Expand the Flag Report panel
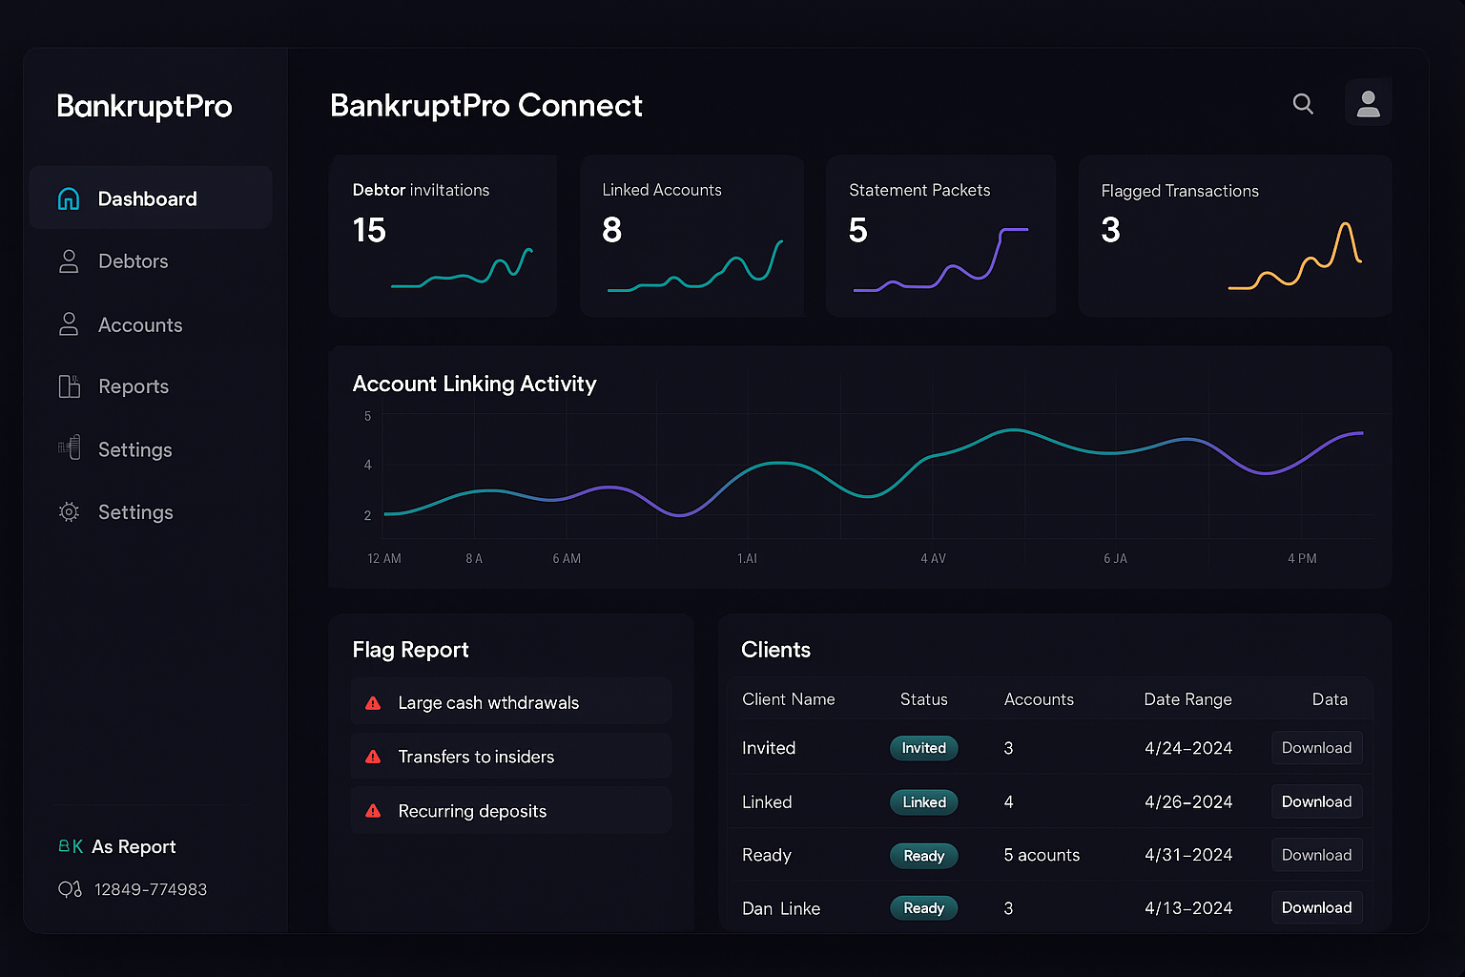The image size is (1465, 977). [x=410, y=650]
